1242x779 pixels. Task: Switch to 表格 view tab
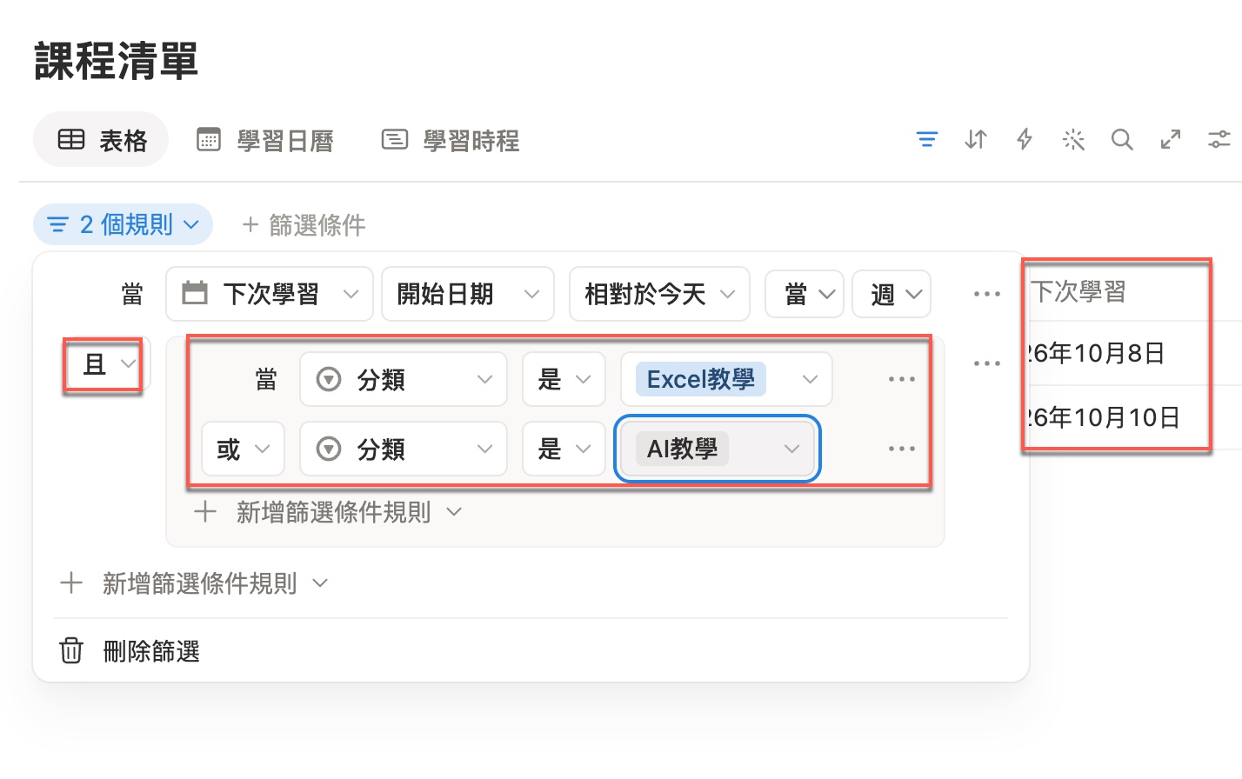pyautogui.click(x=101, y=139)
